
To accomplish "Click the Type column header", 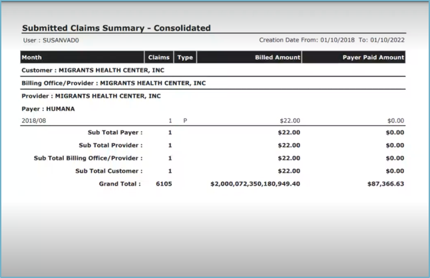I will pos(185,57).
